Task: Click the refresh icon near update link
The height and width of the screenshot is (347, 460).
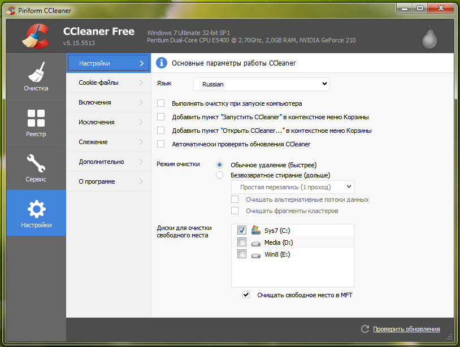Action: tap(365, 329)
